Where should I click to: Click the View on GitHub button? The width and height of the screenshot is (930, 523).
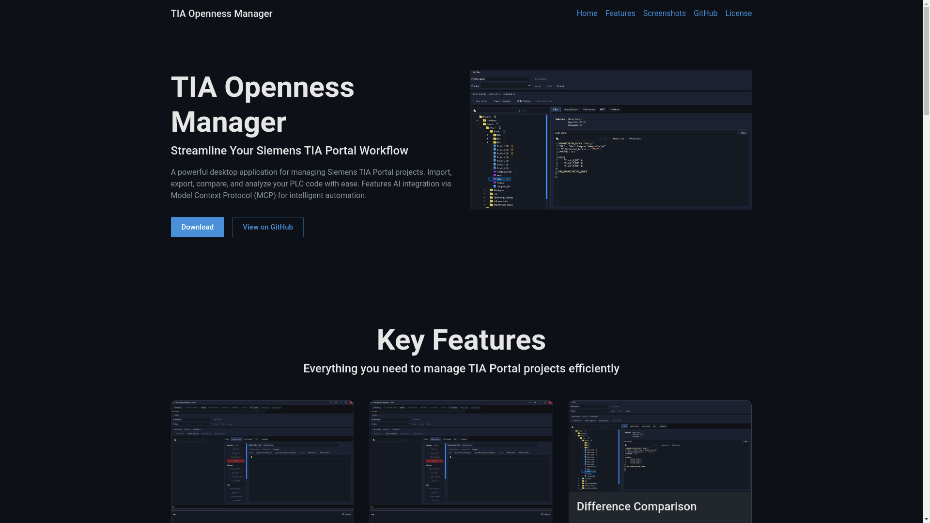coord(268,227)
